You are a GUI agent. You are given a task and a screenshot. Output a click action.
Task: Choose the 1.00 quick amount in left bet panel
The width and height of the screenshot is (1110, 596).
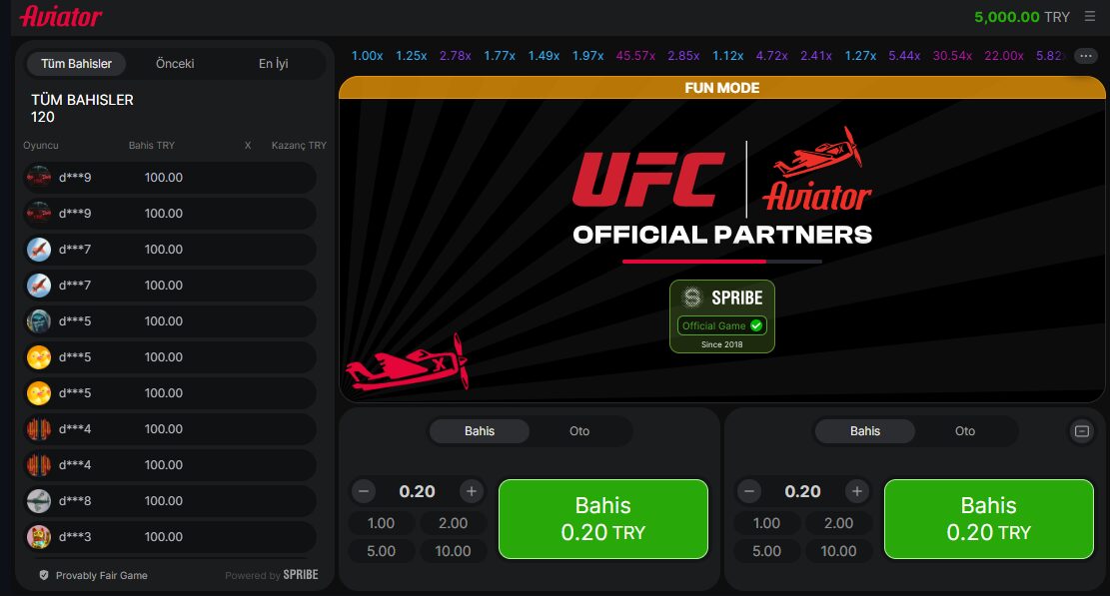[381, 523]
